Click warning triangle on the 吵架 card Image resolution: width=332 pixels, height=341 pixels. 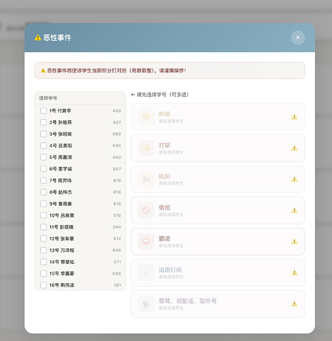[x=295, y=117]
